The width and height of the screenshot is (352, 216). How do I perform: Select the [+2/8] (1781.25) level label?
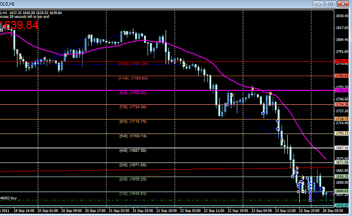(x=133, y=64)
